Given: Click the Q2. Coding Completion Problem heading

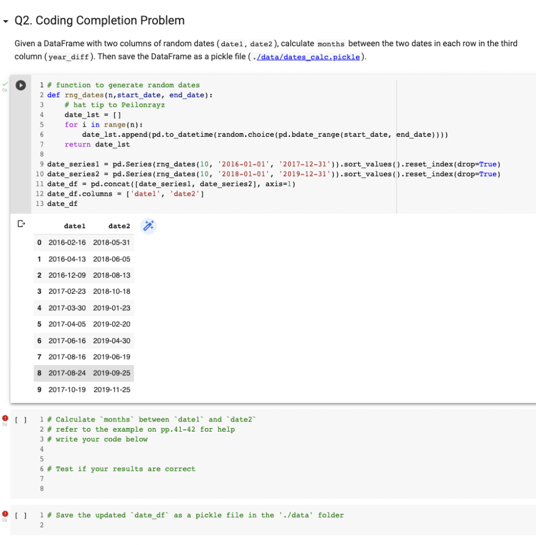Looking at the screenshot, I should (99, 20).
